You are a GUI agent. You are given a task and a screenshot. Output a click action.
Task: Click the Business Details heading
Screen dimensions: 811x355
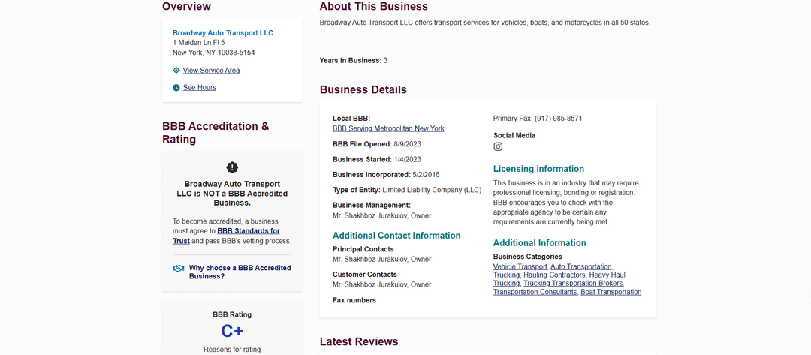pyautogui.click(x=363, y=90)
